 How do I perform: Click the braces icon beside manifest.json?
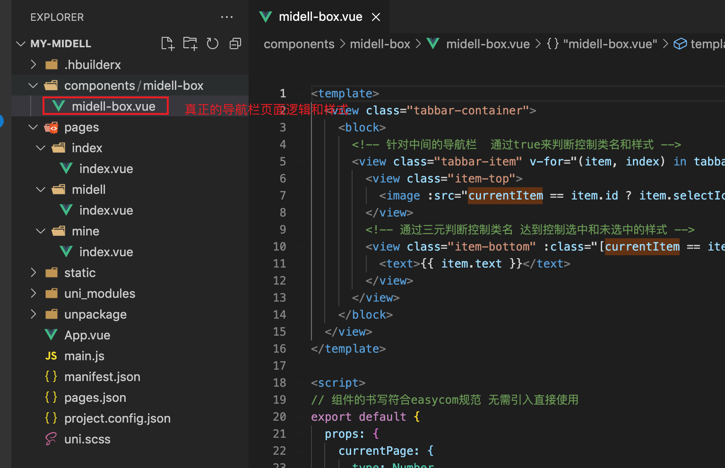tap(51, 376)
